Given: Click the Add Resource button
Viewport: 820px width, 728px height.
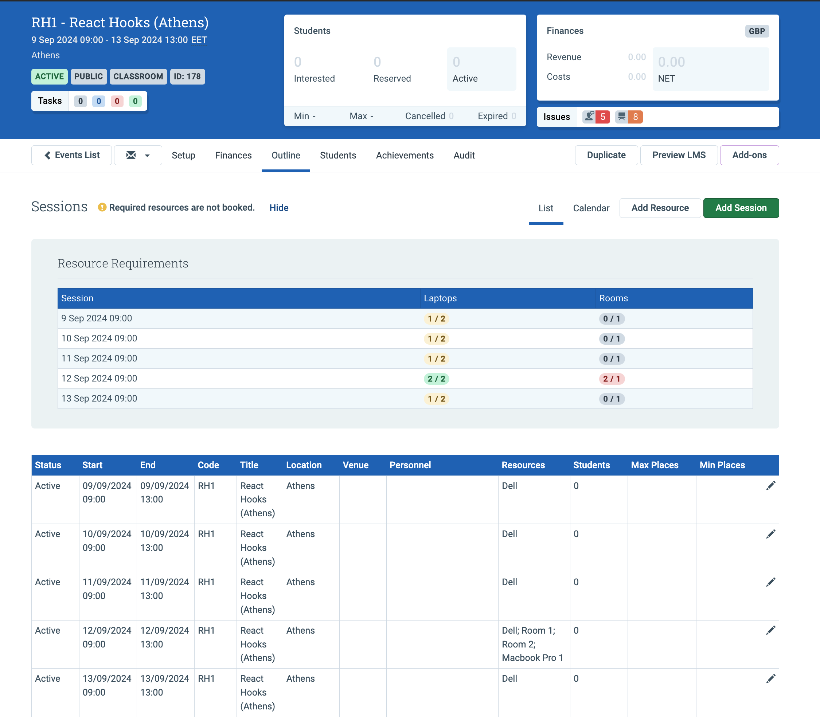Looking at the screenshot, I should click(660, 208).
